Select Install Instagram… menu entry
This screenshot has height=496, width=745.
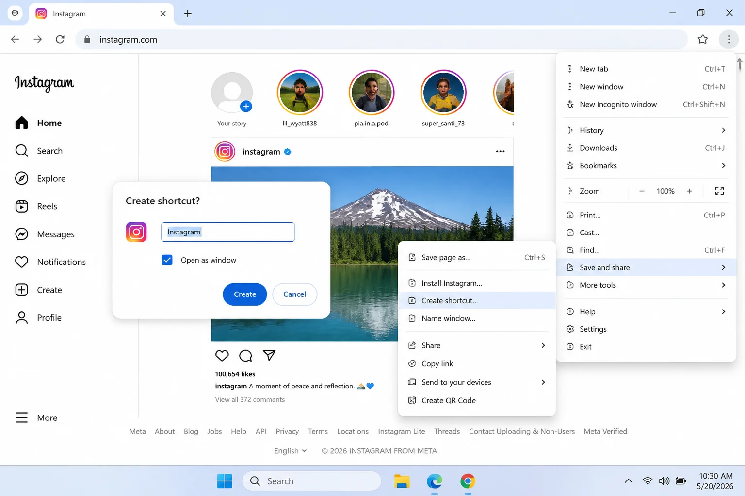(477, 283)
